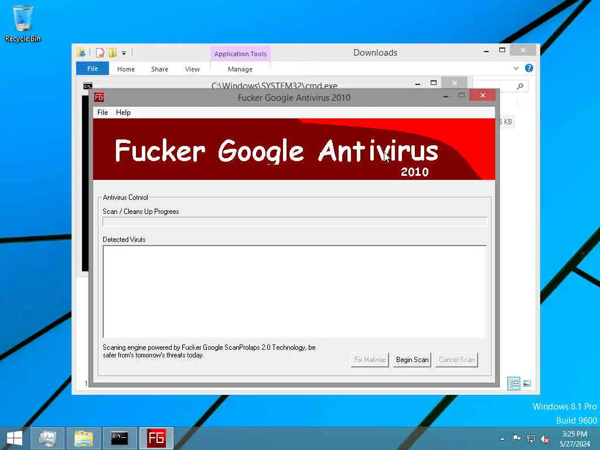Click the cmd.exe window title bar icon
600x450 pixels.
88,86
